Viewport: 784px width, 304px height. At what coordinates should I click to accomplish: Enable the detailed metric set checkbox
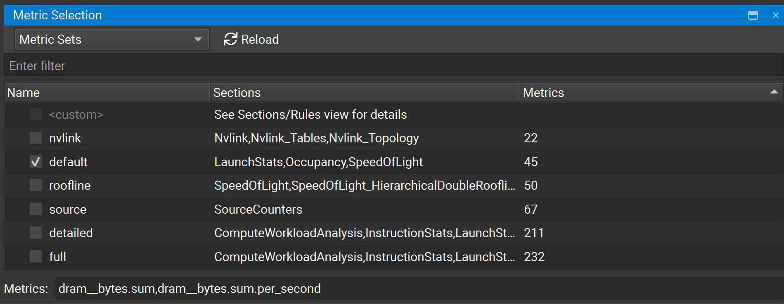click(36, 233)
